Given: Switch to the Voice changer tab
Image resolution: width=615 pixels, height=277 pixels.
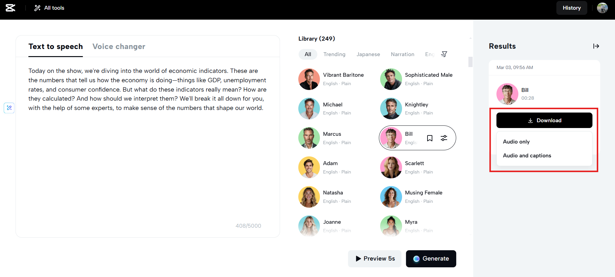Looking at the screenshot, I should click(119, 46).
